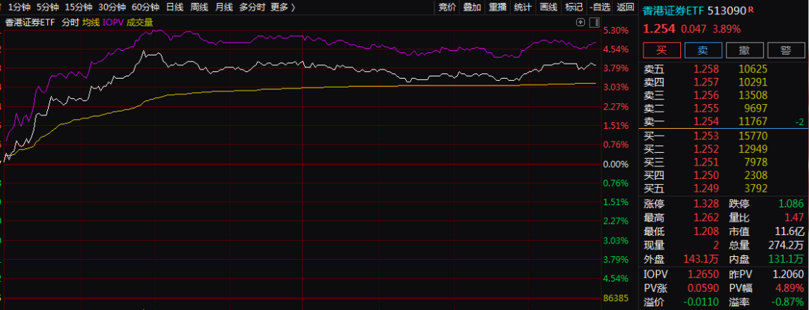
Task: Open the 画线 drawing tool
Action: click(548, 7)
